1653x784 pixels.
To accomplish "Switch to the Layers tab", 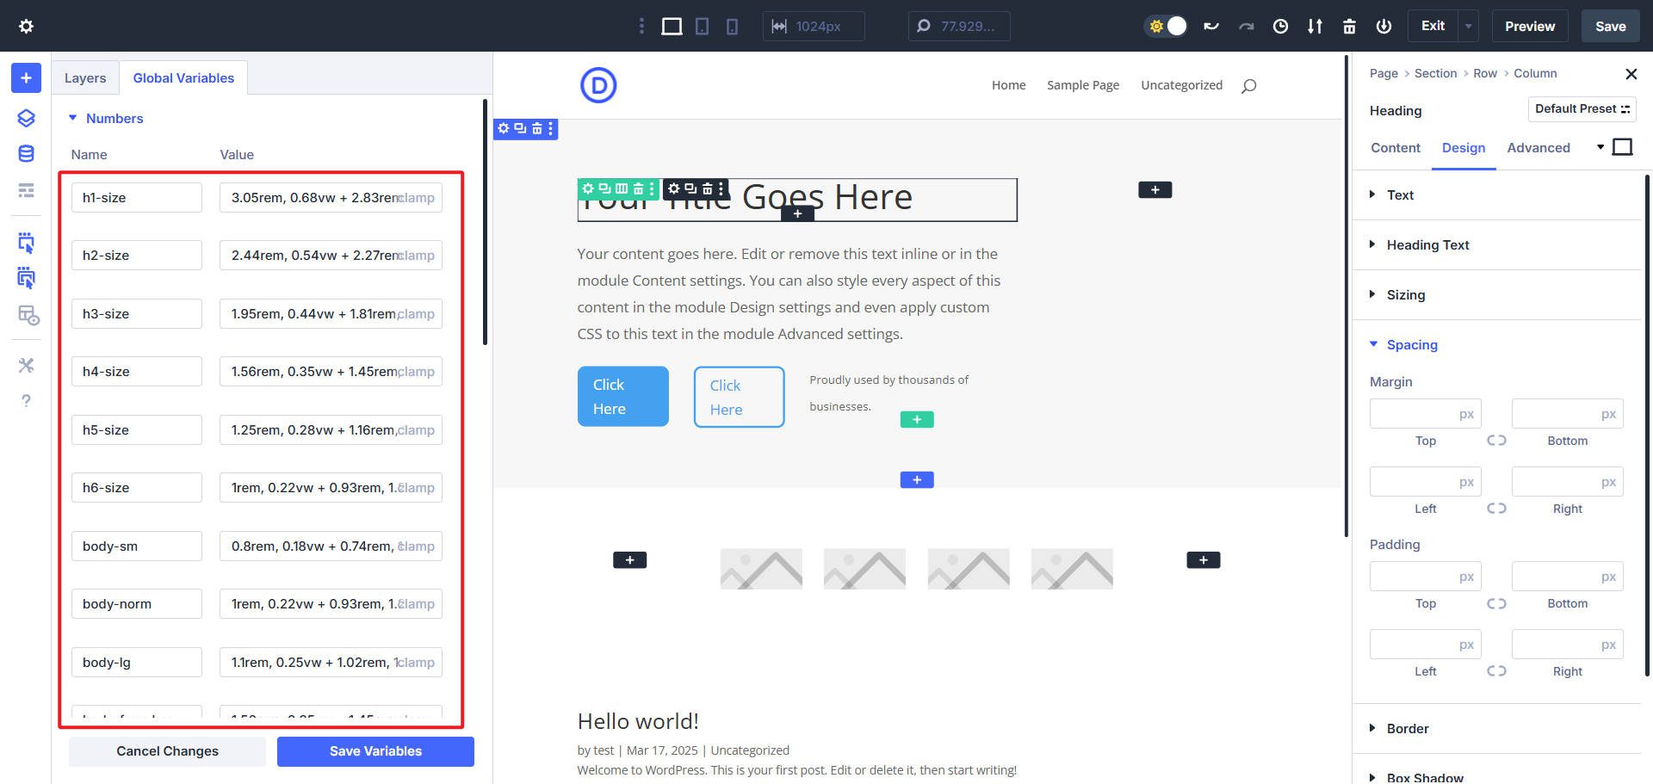I will click(85, 77).
